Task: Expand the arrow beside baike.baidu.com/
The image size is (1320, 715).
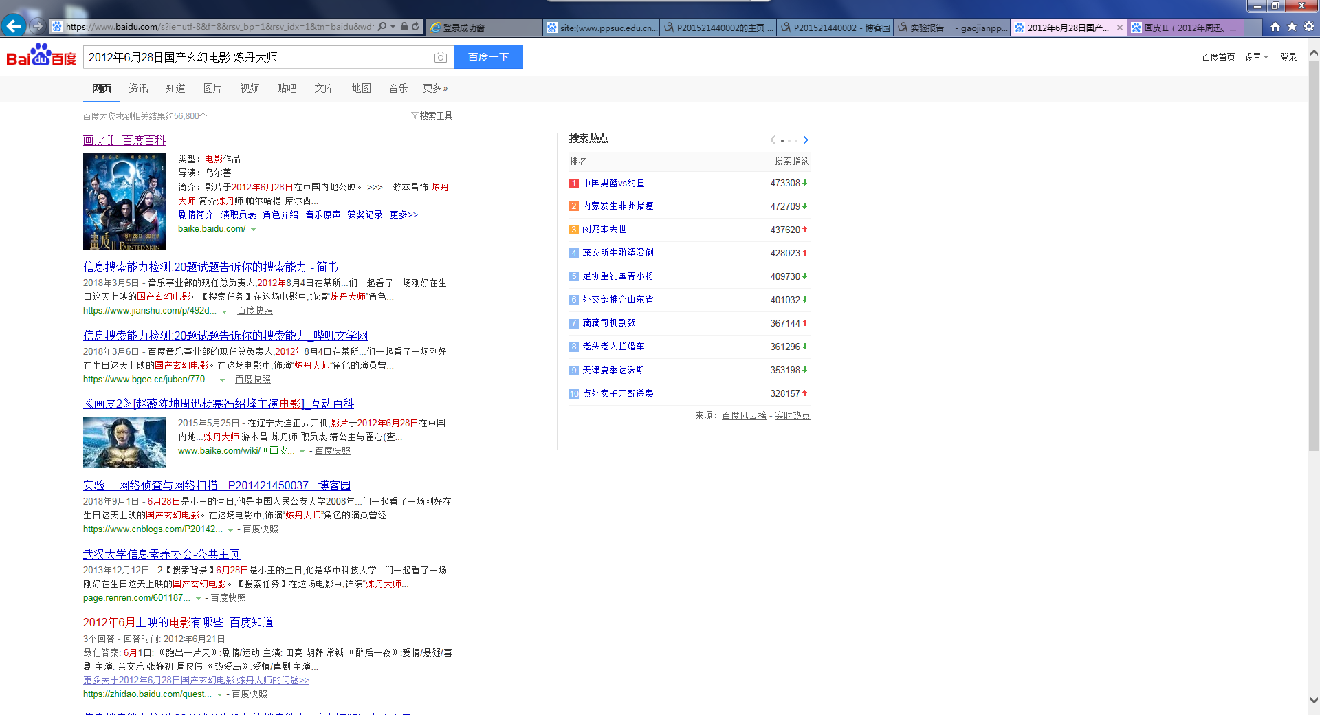Action: (x=254, y=229)
